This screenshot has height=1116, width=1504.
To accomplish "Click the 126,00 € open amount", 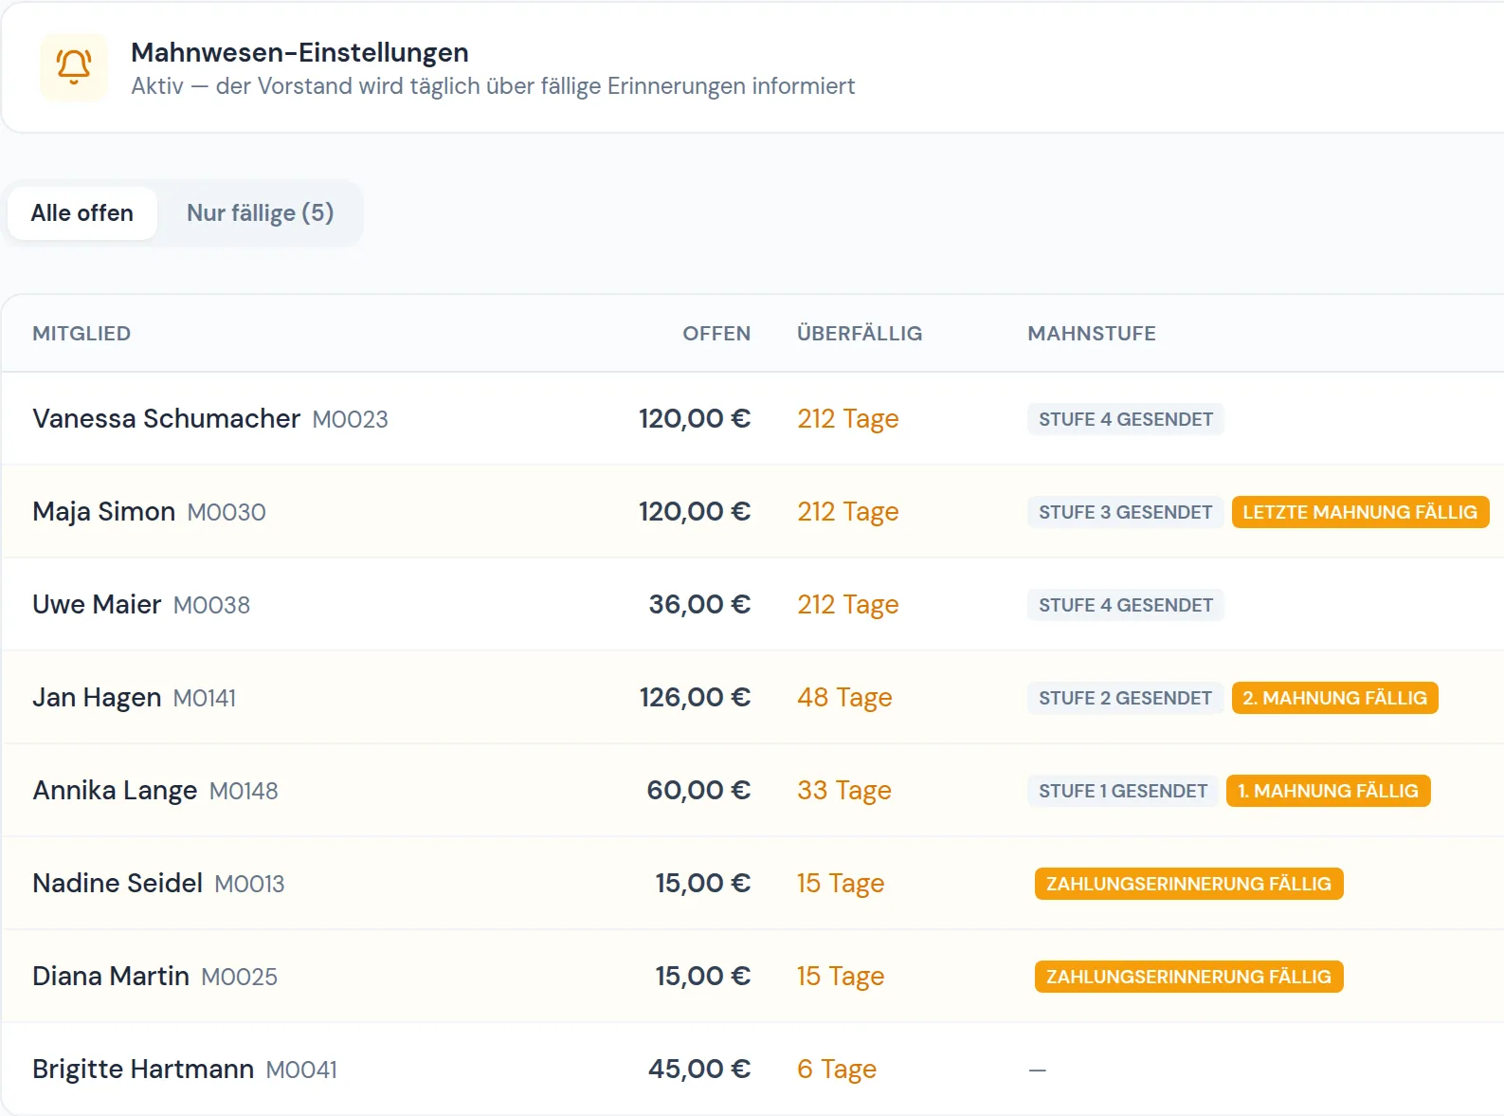I will point(695,697).
